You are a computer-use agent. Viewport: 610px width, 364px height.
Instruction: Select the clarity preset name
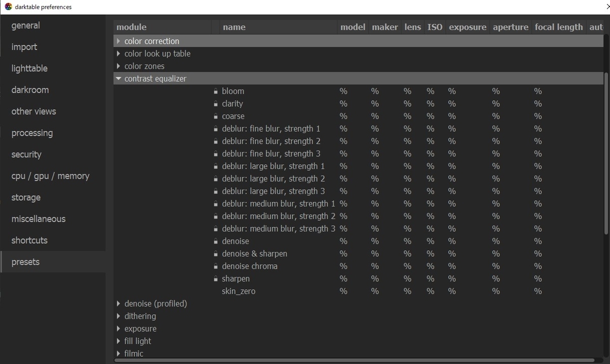pyautogui.click(x=232, y=104)
